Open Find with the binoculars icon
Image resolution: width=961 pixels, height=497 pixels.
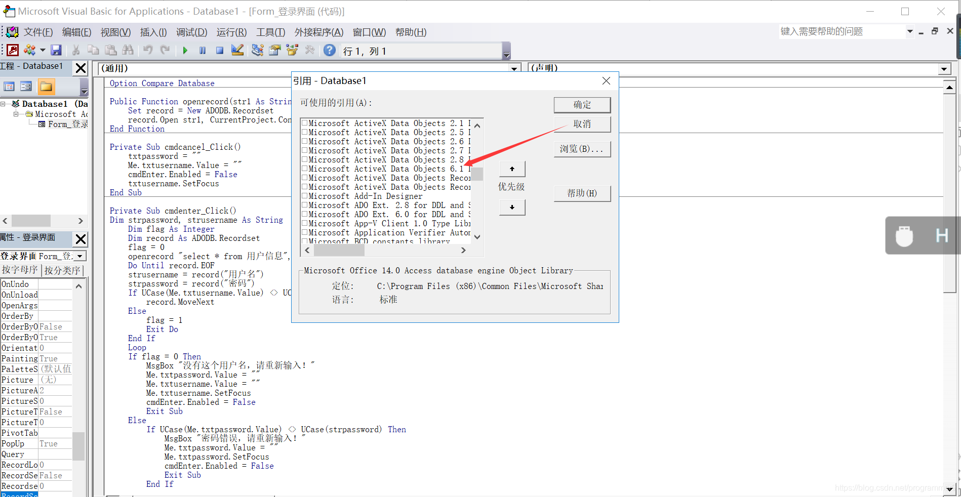click(x=128, y=50)
